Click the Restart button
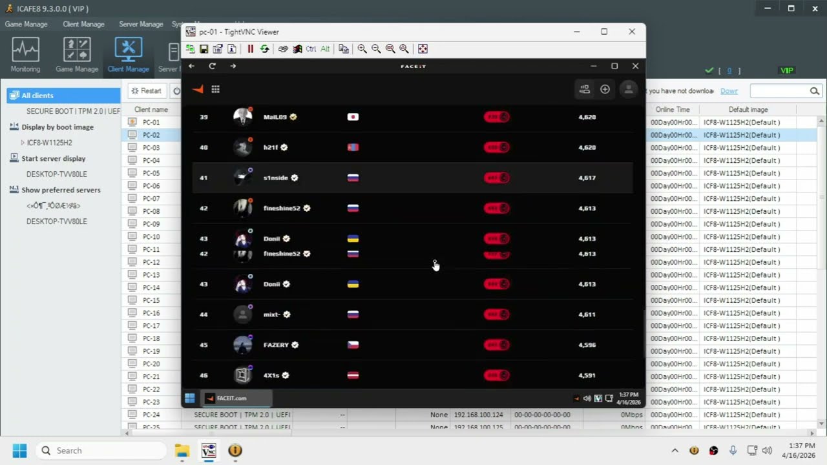This screenshot has width=827, height=465. pos(146,91)
